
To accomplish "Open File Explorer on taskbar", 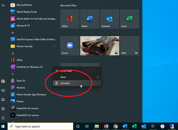I will 97,126.
